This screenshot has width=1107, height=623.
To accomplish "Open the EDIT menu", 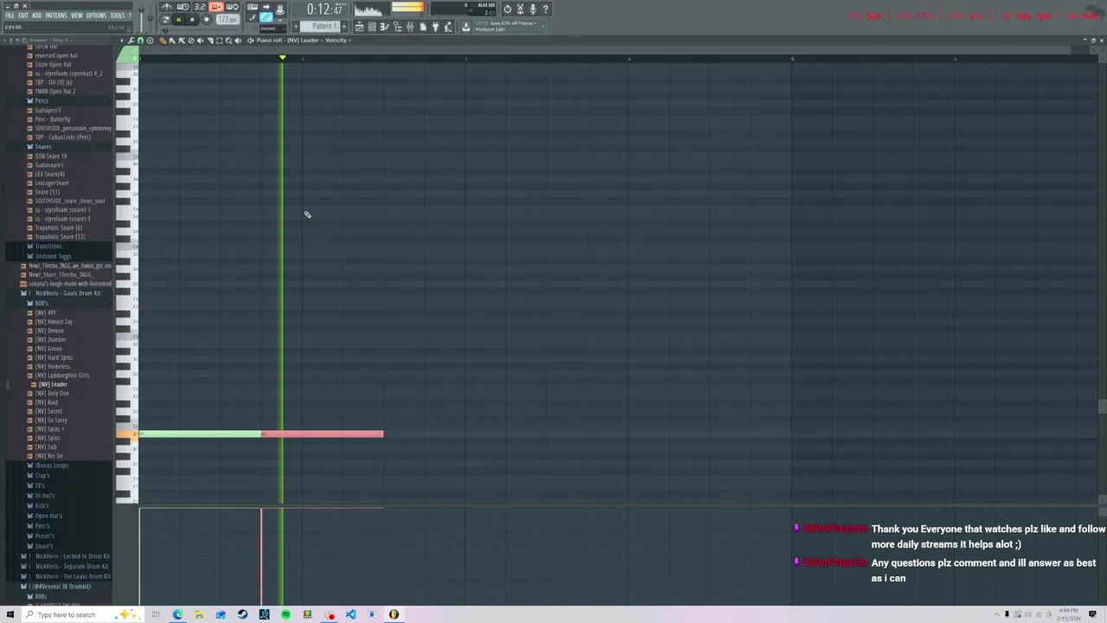I will point(23,16).
